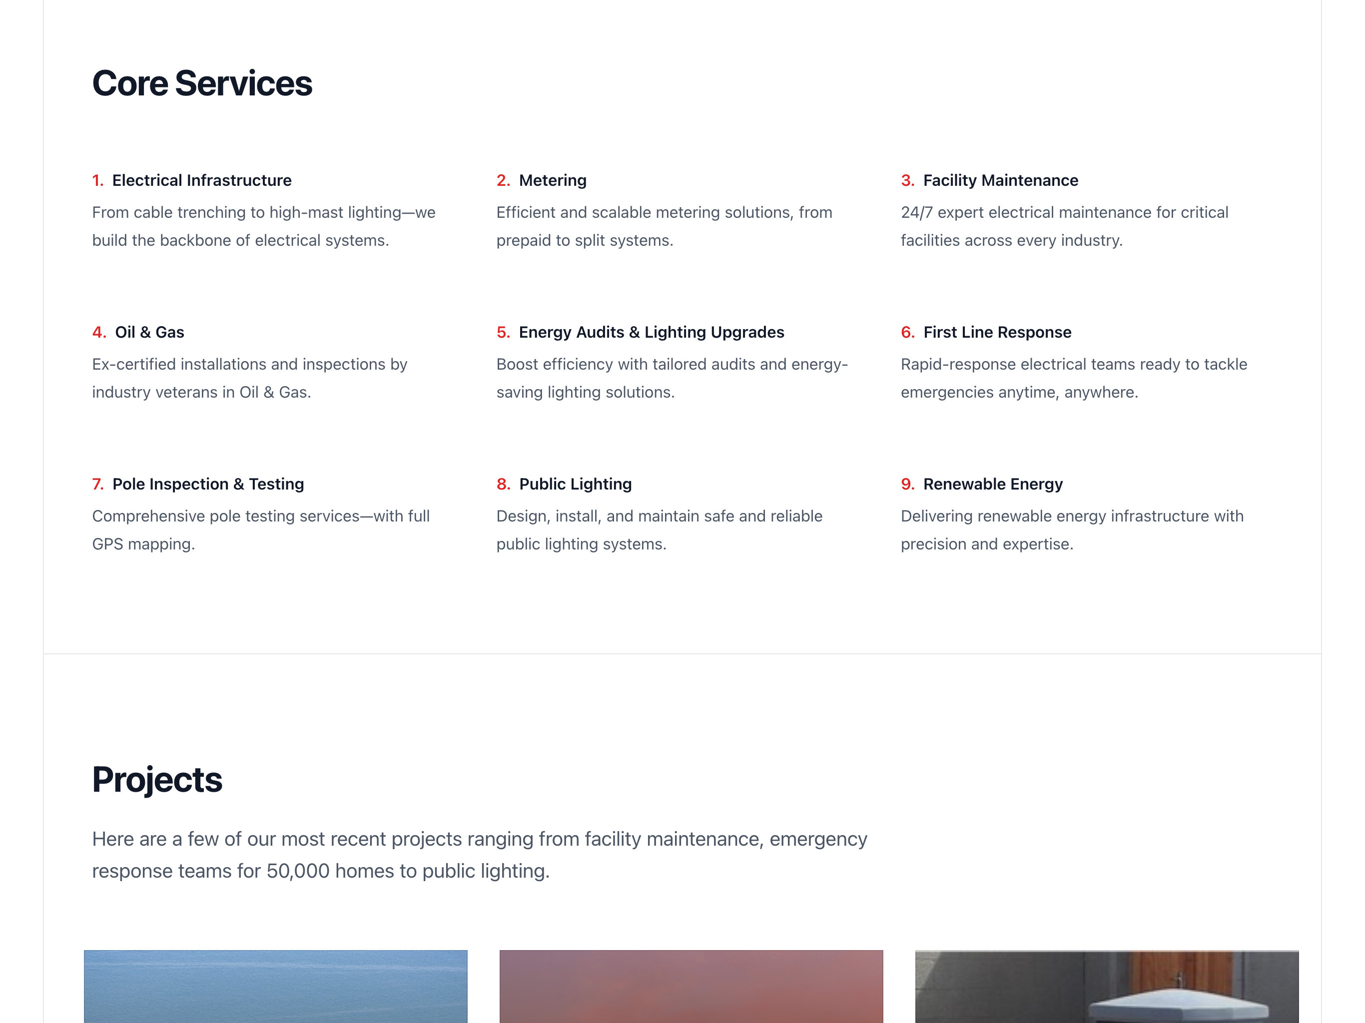The height and width of the screenshot is (1023, 1365).
Task: Click the First Line Response title
Action: coord(997,332)
